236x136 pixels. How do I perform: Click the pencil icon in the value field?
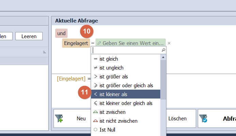(x=99, y=43)
